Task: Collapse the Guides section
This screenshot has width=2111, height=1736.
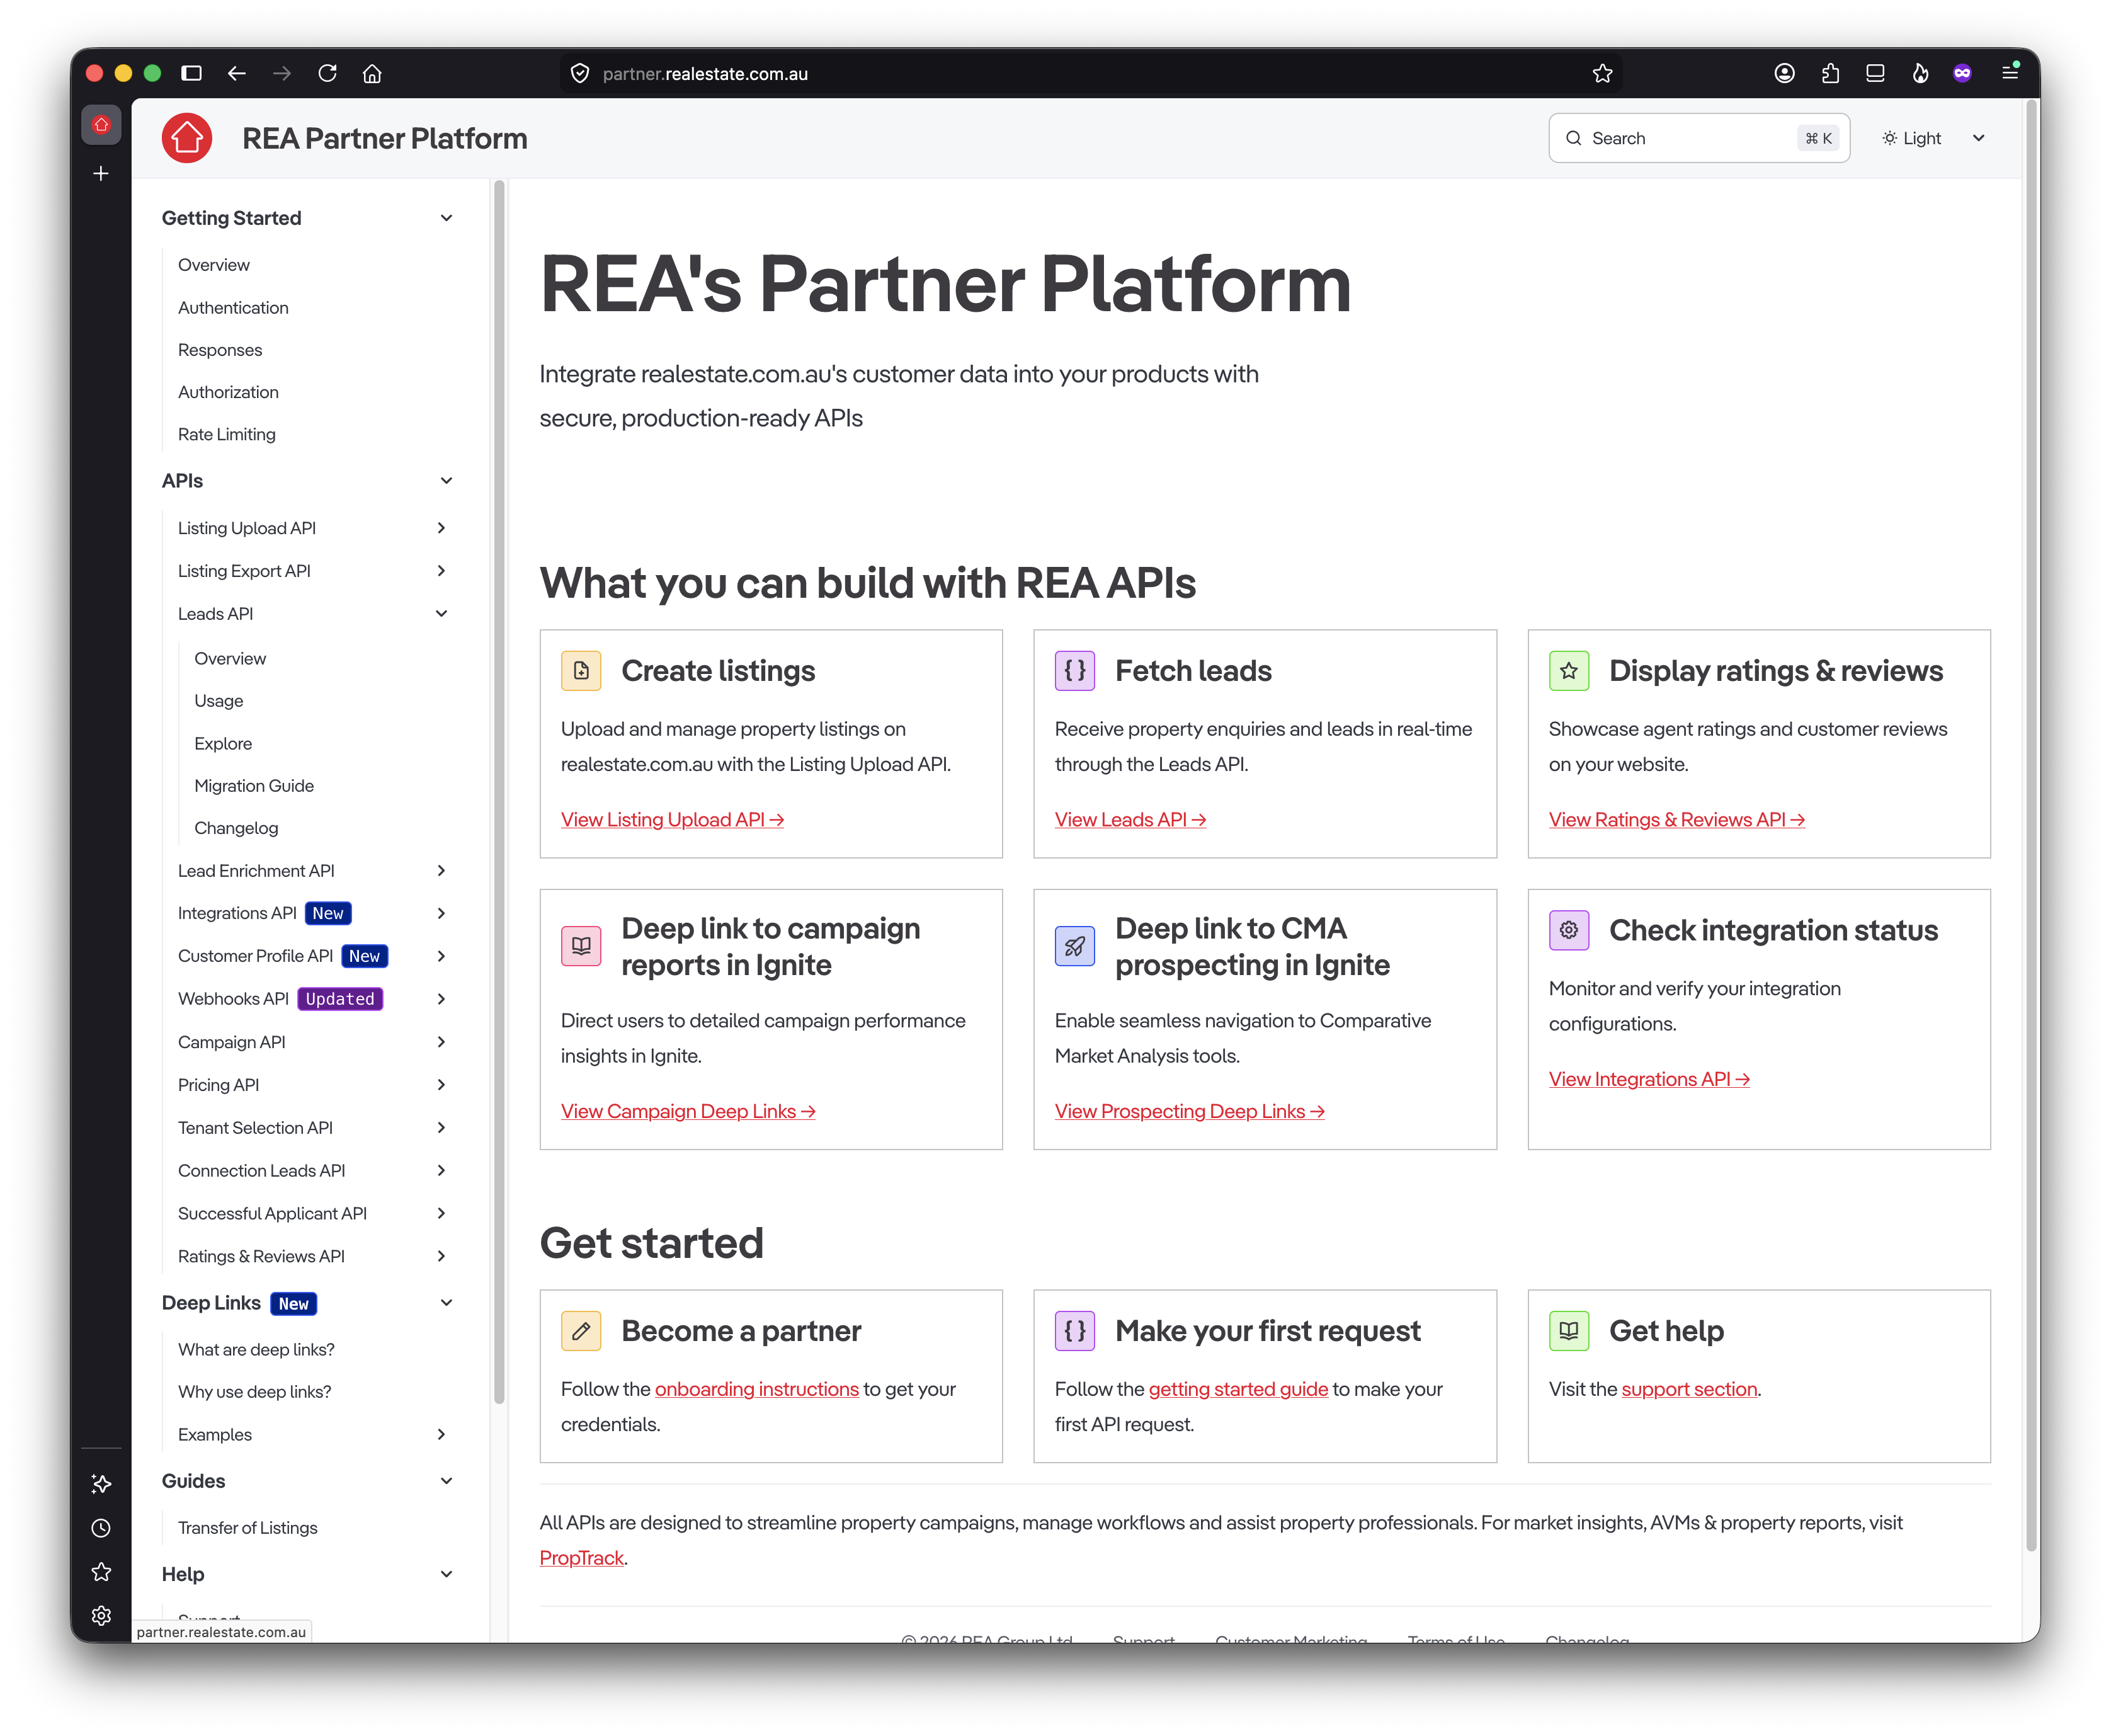Action: pos(447,1481)
